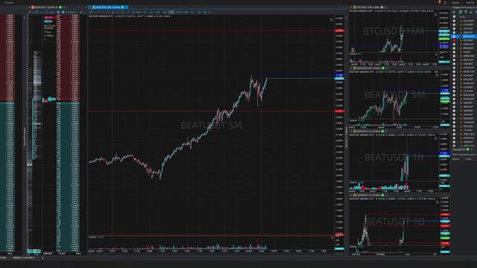The width and height of the screenshot is (477, 268).
Task: Click the blue current price label on the main price axis
Action: (x=340, y=75)
